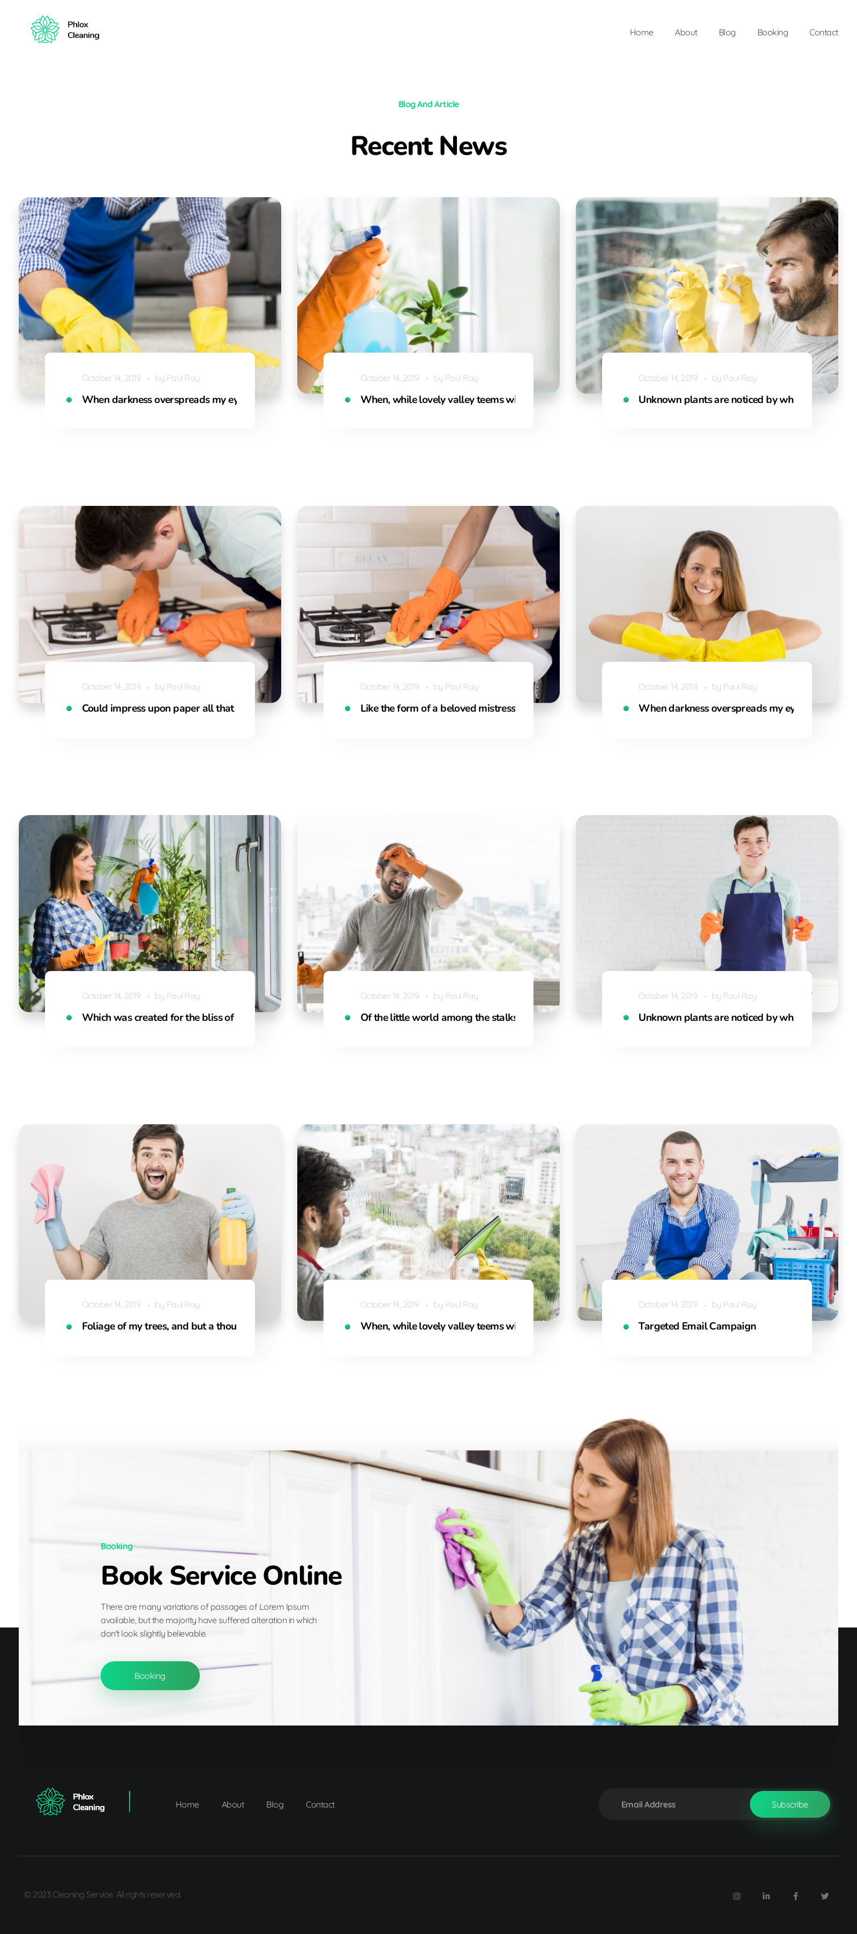This screenshot has width=857, height=1934.
Task: Open 'Foliage of my trees' article title
Action: pos(159,1326)
